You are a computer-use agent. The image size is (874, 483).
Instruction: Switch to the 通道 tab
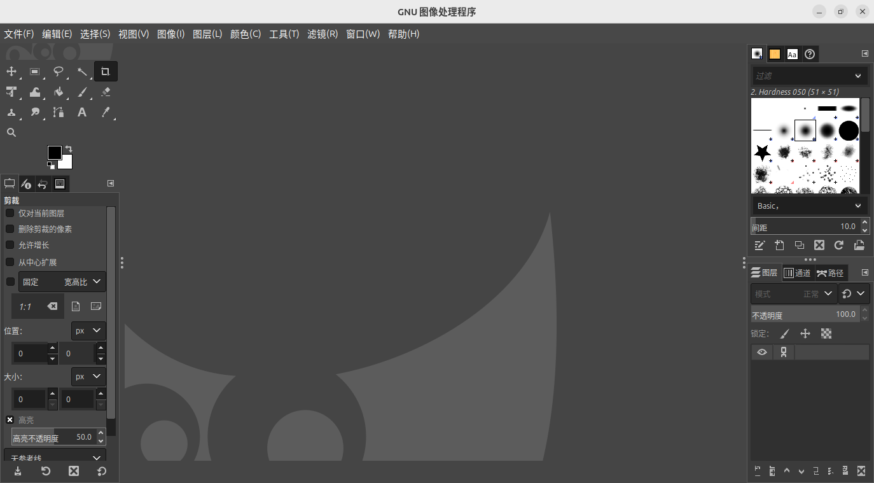[798, 273]
